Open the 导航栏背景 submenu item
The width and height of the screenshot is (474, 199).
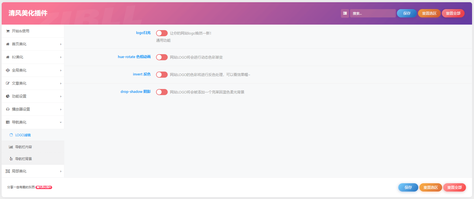[x=33, y=159]
